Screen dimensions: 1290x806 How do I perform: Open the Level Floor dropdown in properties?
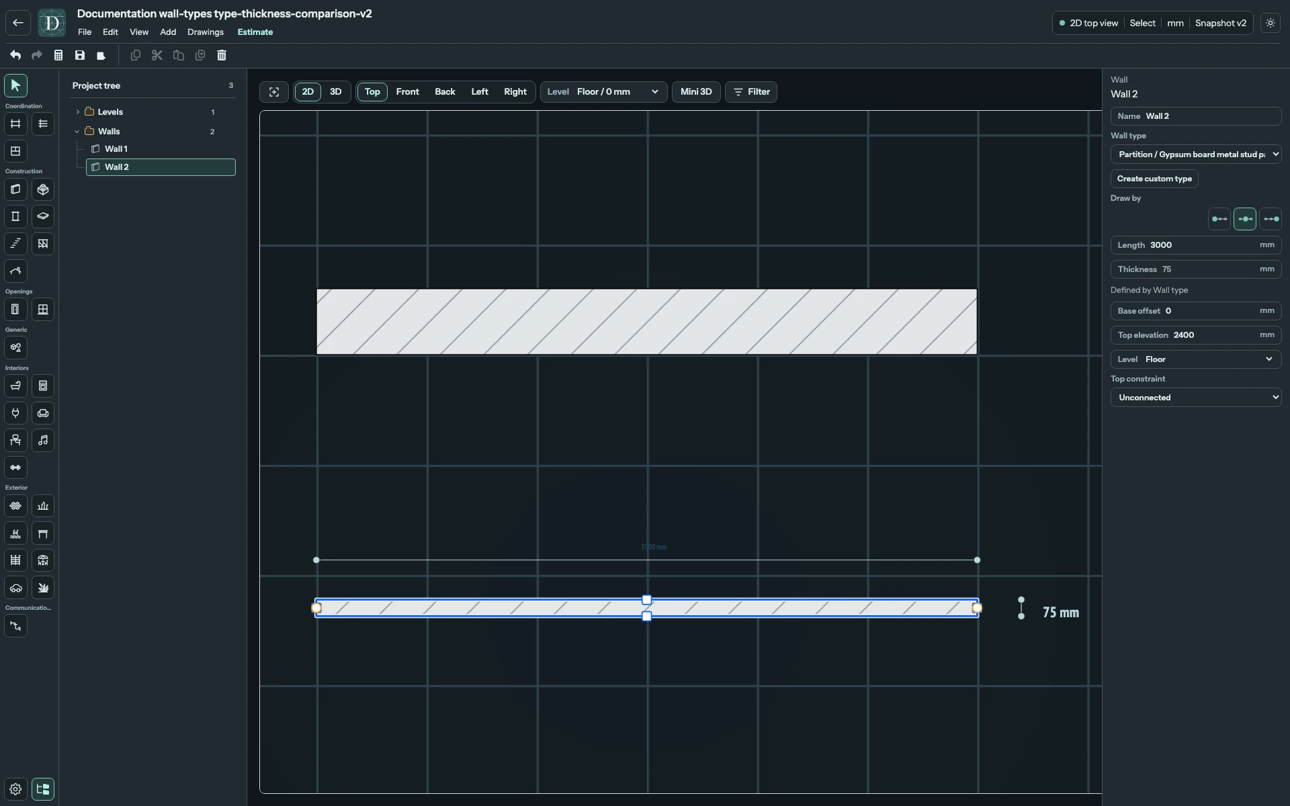1196,359
